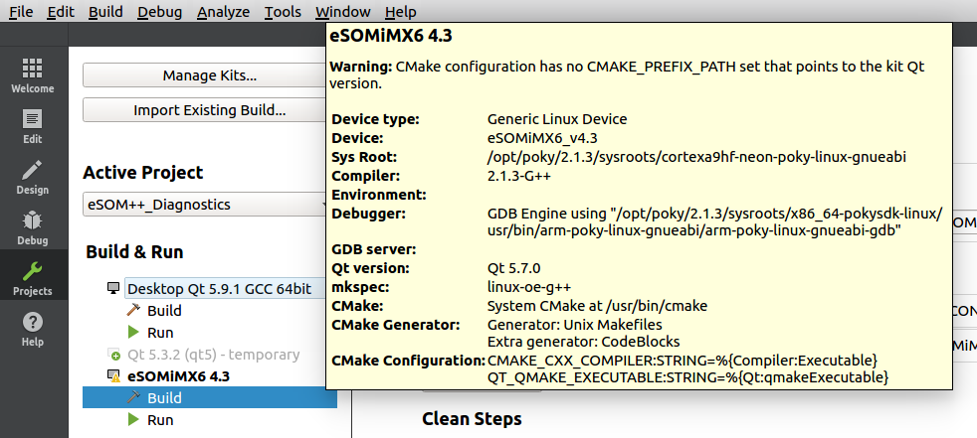Screen dimensions: 977x438
Task: Click the Clean Steps heading
Action: (x=472, y=419)
